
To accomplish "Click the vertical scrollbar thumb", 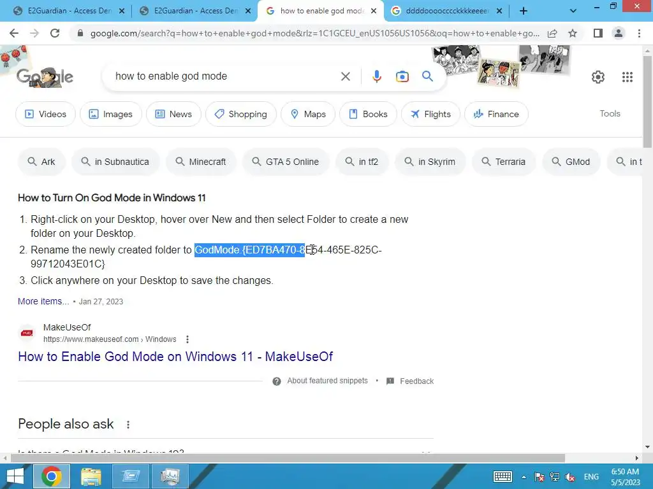I will [647, 102].
